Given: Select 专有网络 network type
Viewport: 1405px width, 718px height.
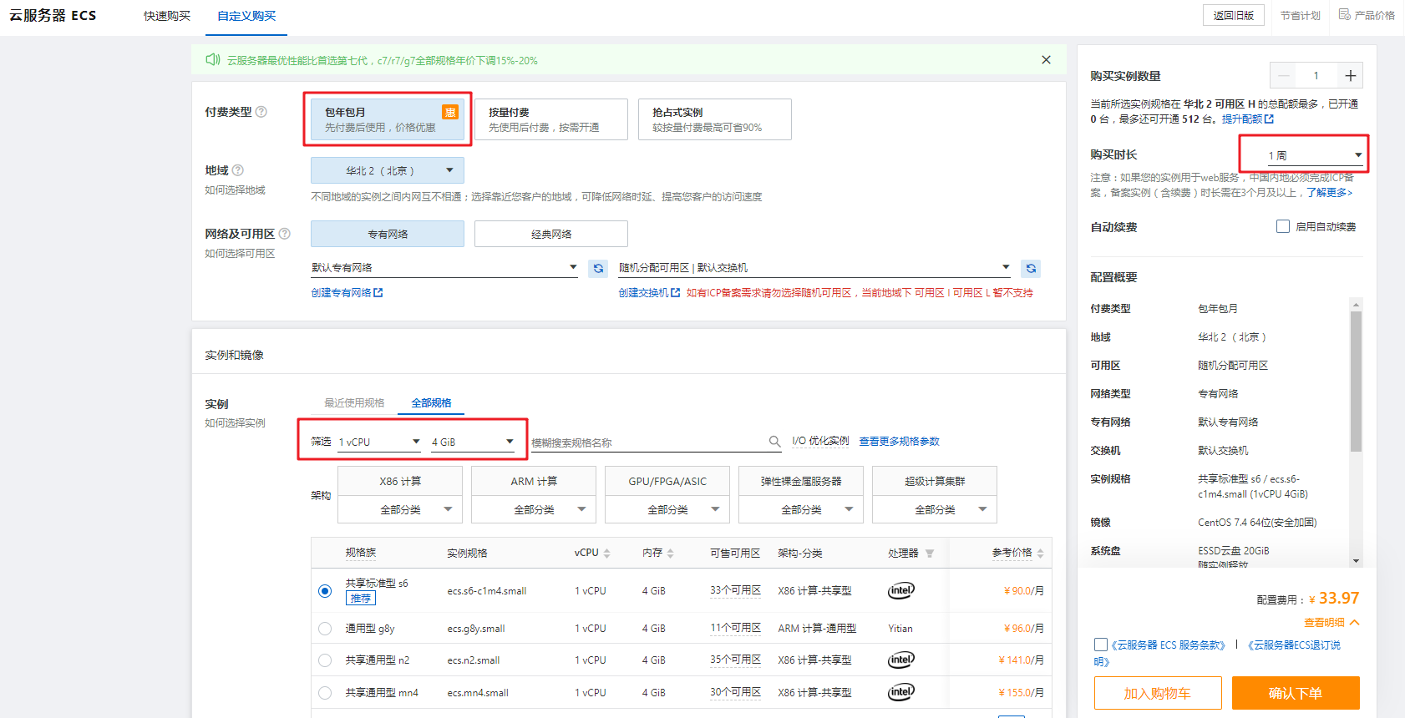Looking at the screenshot, I should (x=388, y=234).
